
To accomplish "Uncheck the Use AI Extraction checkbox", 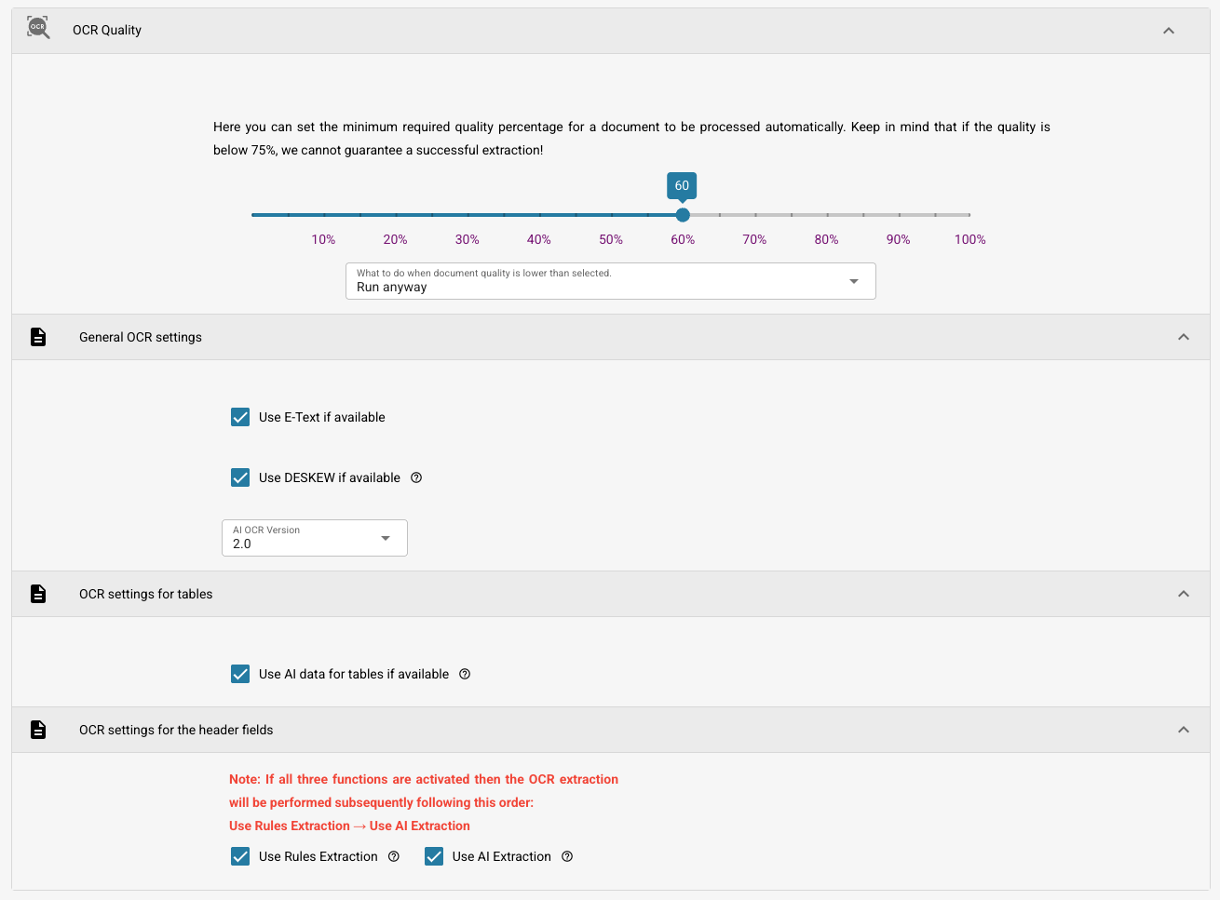I will pyautogui.click(x=434, y=856).
